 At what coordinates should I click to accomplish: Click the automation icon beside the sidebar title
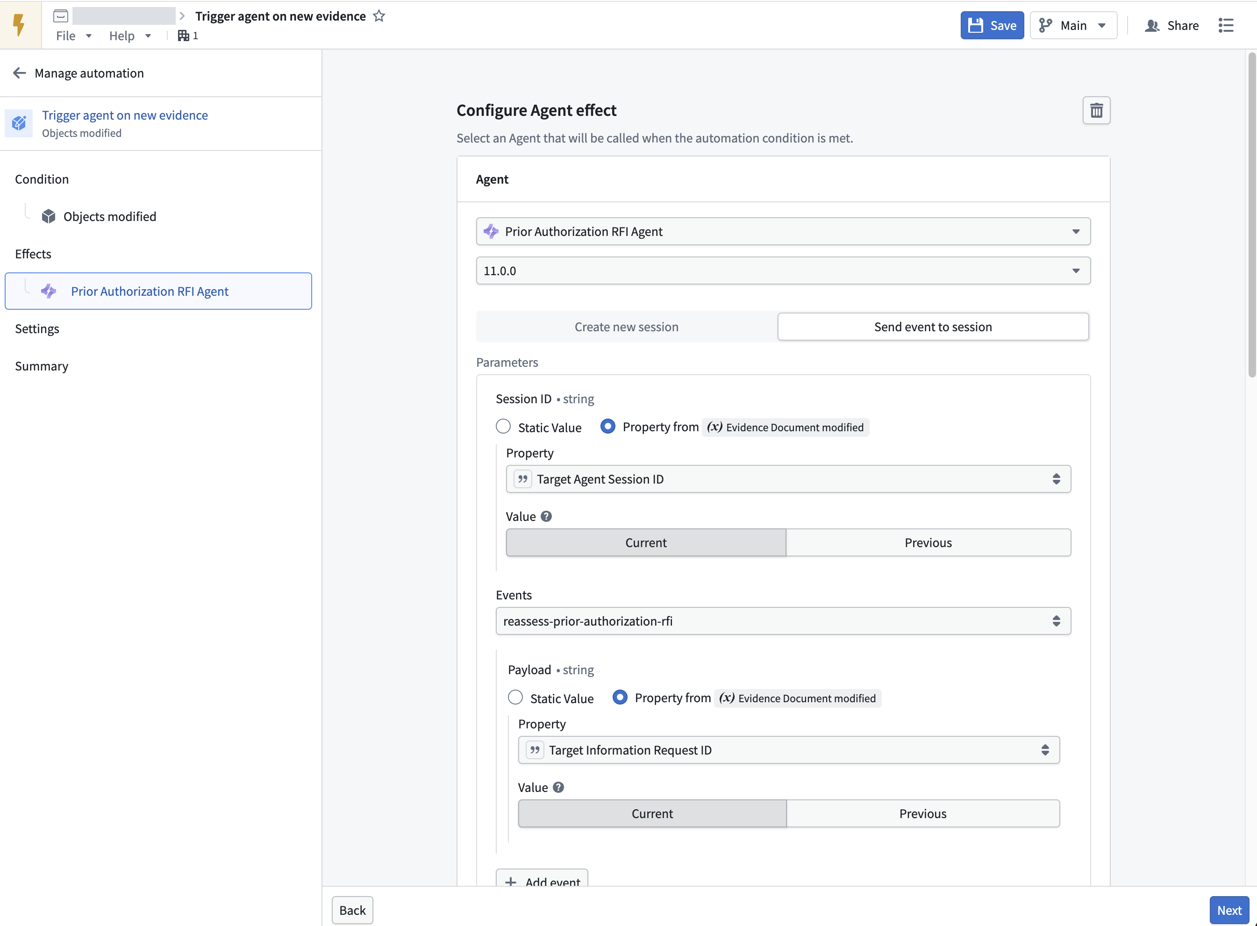(x=19, y=123)
